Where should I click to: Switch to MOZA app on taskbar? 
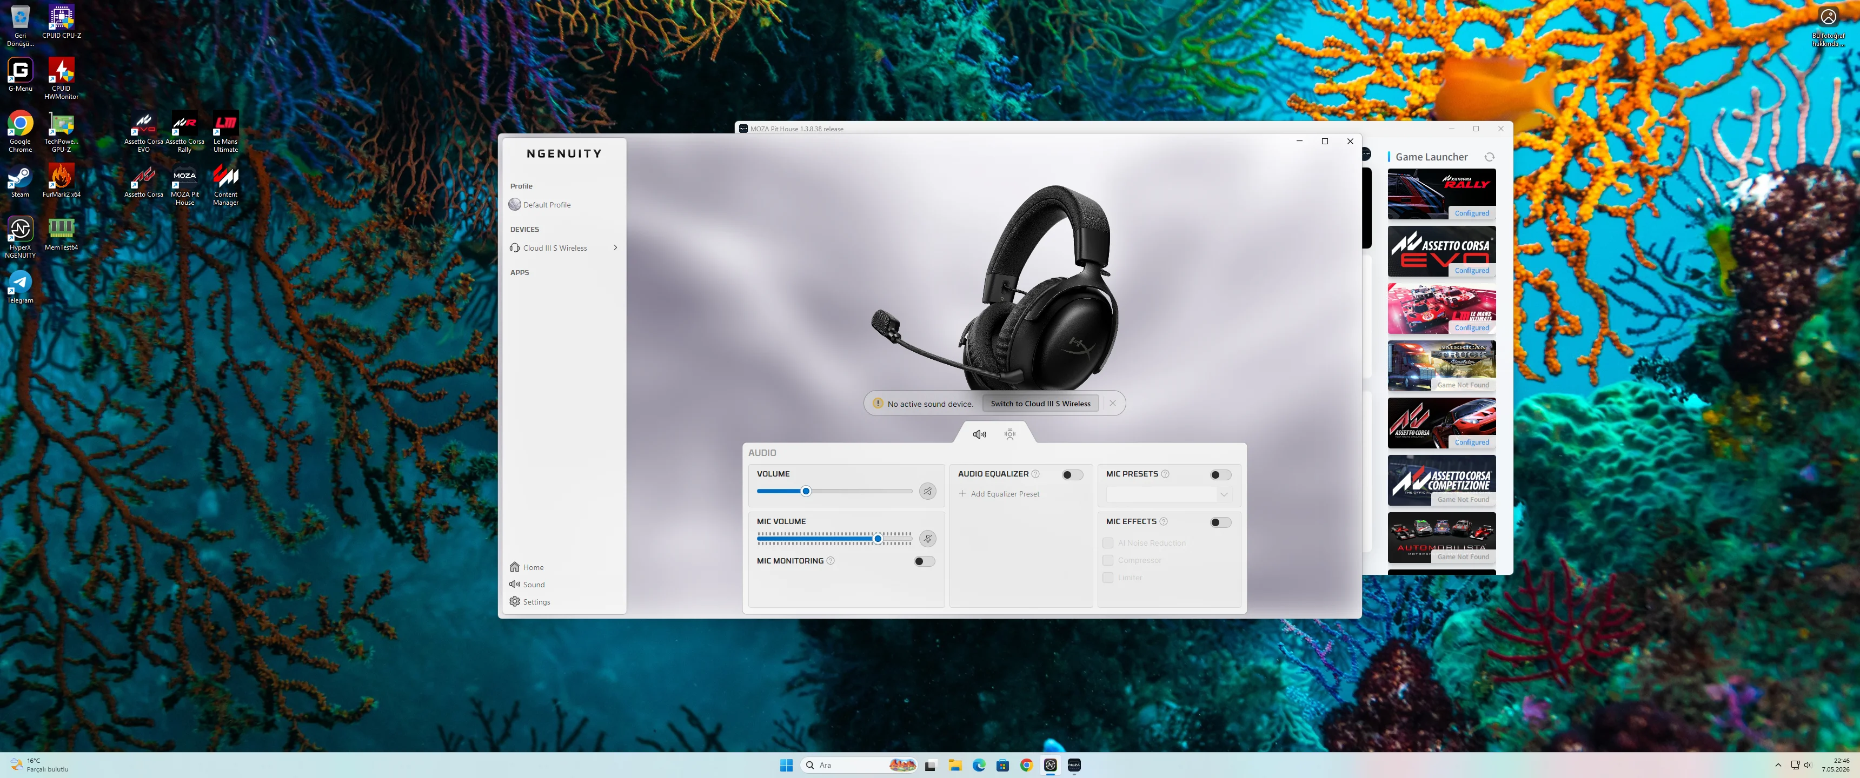1074,765
